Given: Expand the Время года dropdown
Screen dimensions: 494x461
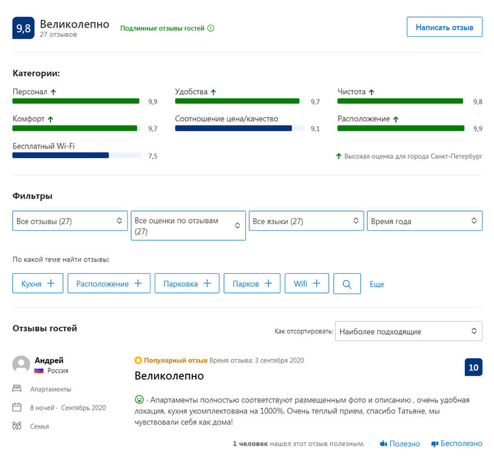Looking at the screenshot, I should (x=424, y=221).
